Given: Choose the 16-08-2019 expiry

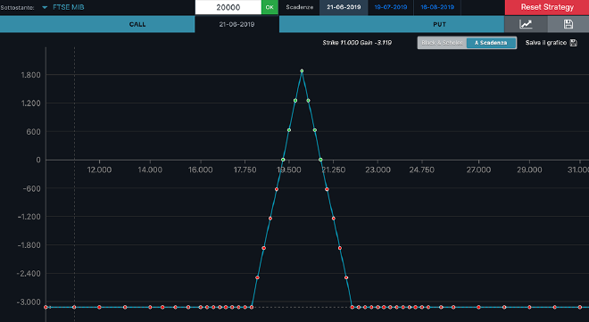Looking at the screenshot, I should [x=437, y=7].
